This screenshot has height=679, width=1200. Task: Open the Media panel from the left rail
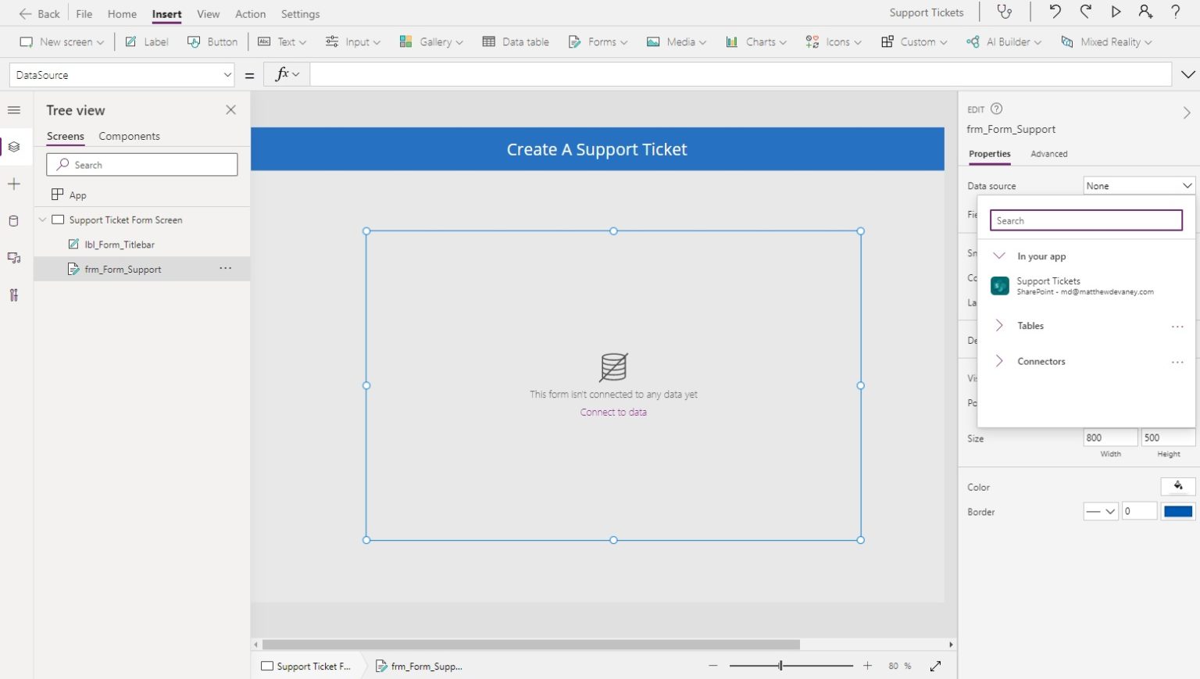[13, 258]
